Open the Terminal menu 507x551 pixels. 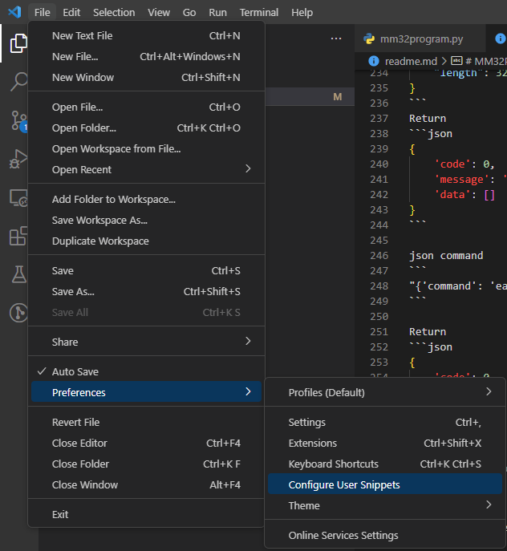point(259,12)
